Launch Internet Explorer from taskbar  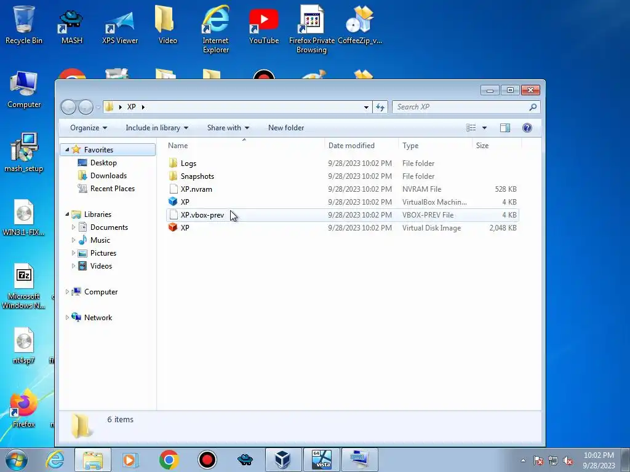(55, 460)
